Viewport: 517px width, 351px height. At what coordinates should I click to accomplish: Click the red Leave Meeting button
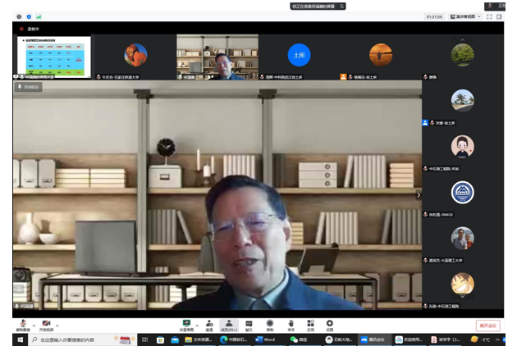[x=487, y=326]
